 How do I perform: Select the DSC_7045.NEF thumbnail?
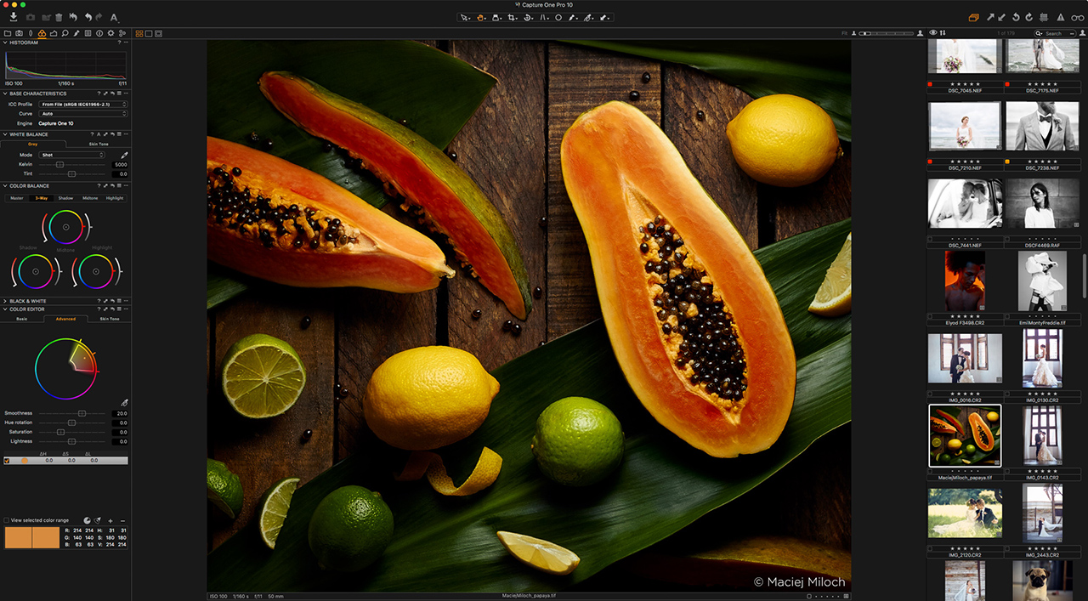[964, 56]
